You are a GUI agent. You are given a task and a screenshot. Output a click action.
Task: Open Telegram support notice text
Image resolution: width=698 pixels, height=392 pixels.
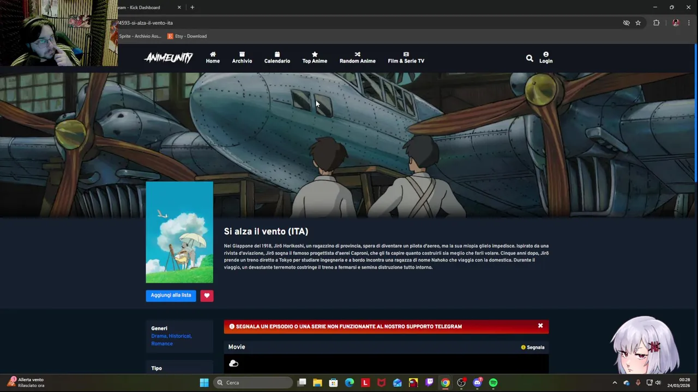(348, 327)
